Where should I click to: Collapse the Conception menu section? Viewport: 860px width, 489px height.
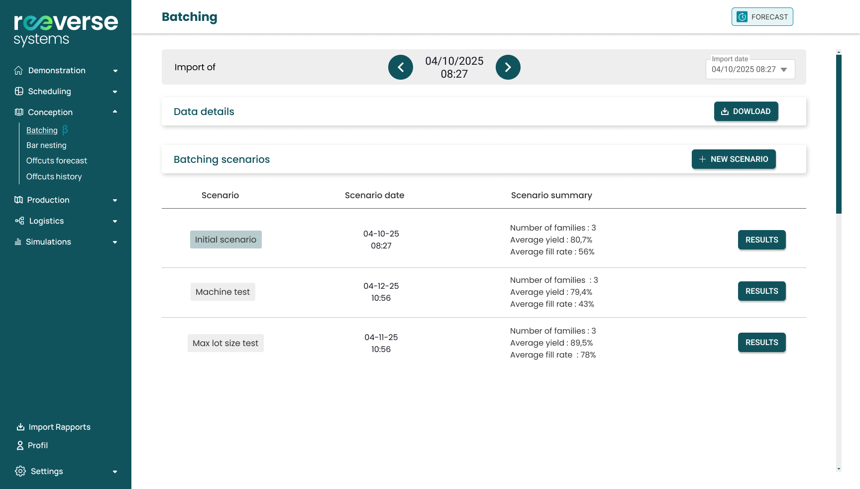click(x=115, y=112)
